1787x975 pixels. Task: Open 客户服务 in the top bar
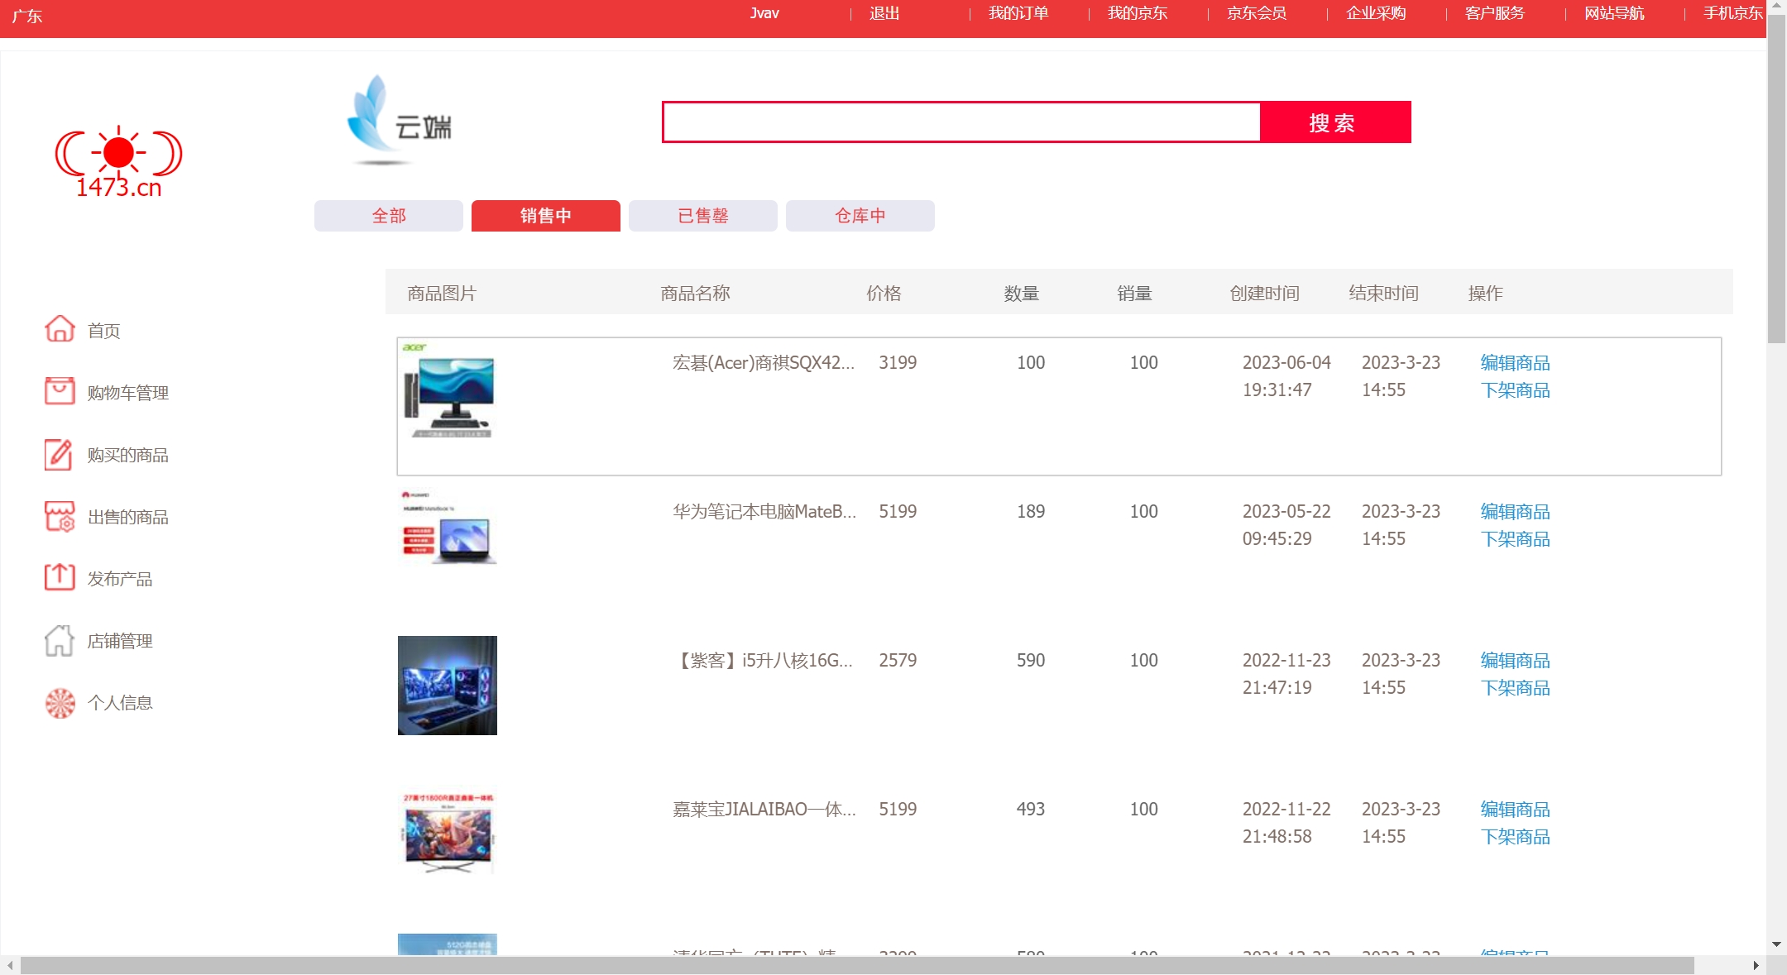[1495, 13]
